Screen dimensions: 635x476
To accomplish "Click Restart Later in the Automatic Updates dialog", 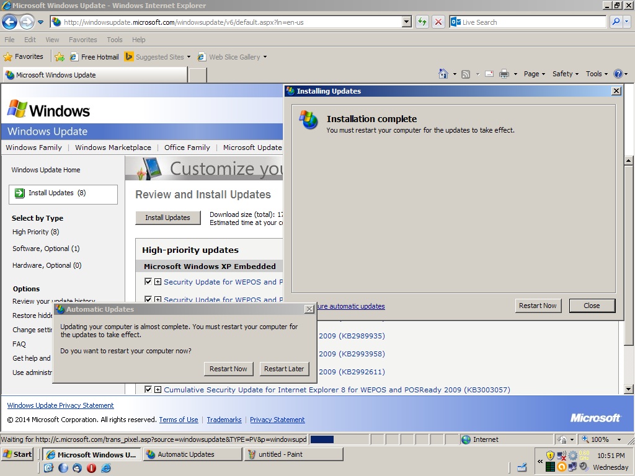I will (x=284, y=369).
